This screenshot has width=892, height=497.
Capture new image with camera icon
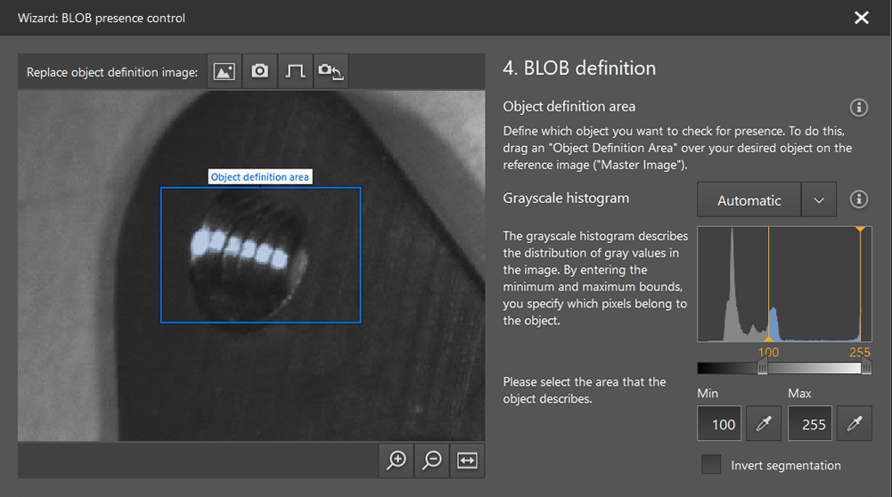259,71
